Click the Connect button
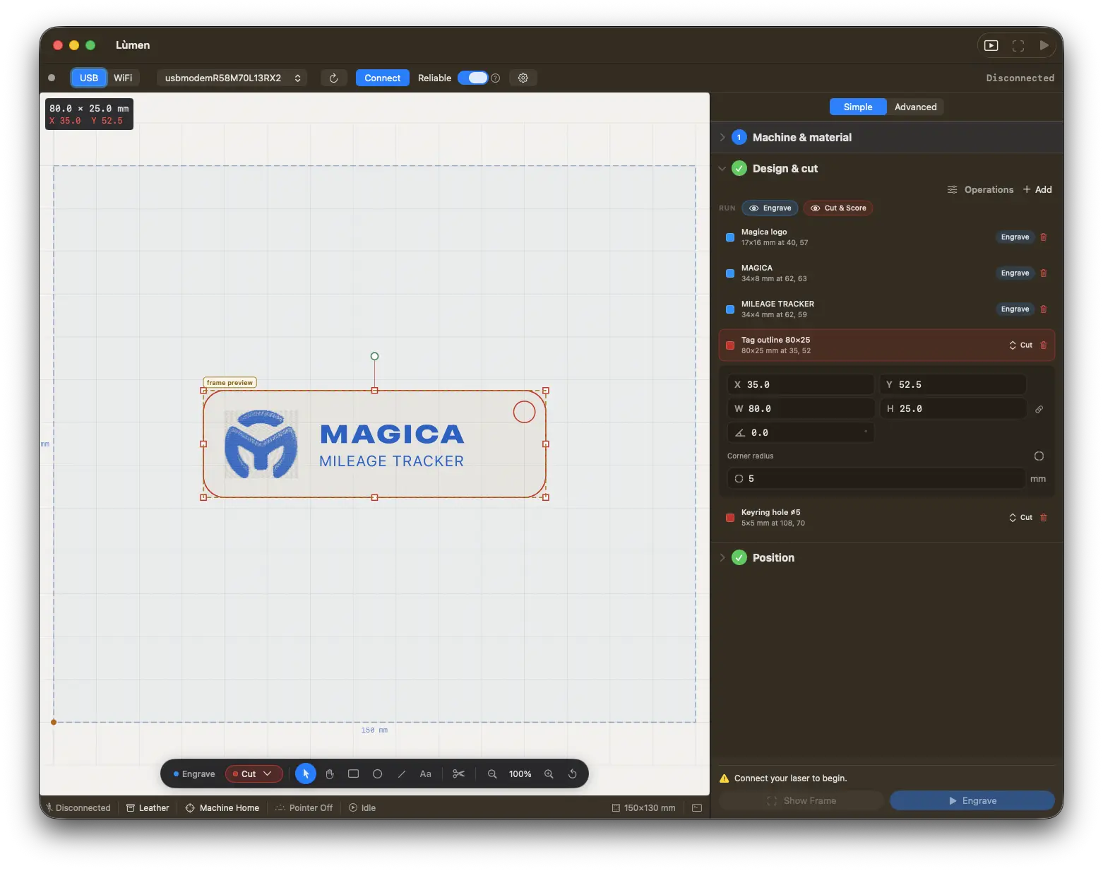The width and height of the screenshot is (1103, 871). tap(383, 78)
